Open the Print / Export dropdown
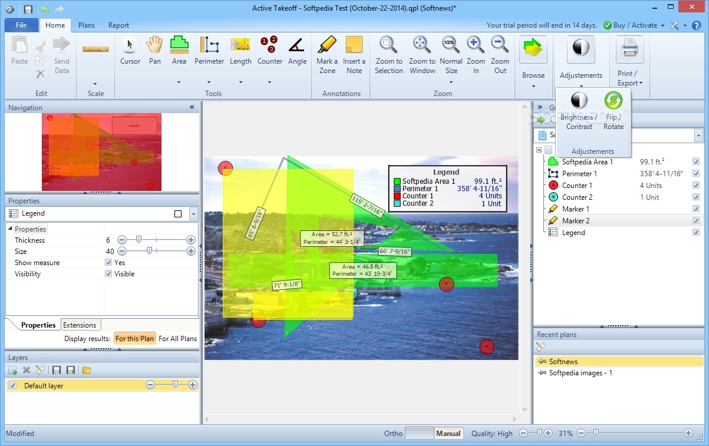The width and height of the screenshot is (709, 446). 629,63
